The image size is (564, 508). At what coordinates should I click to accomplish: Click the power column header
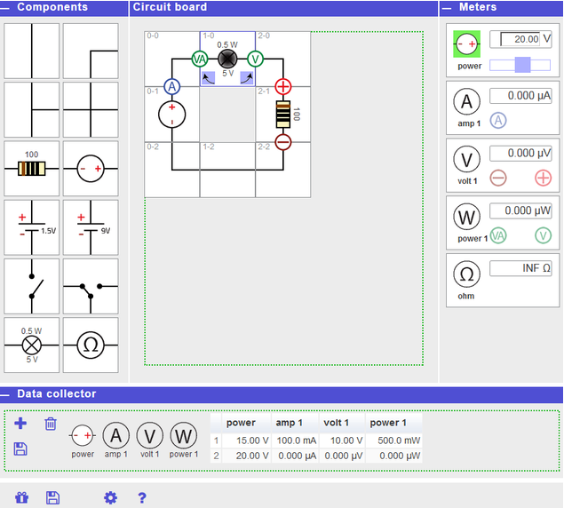pyautogui.click(x=240, y=423)
